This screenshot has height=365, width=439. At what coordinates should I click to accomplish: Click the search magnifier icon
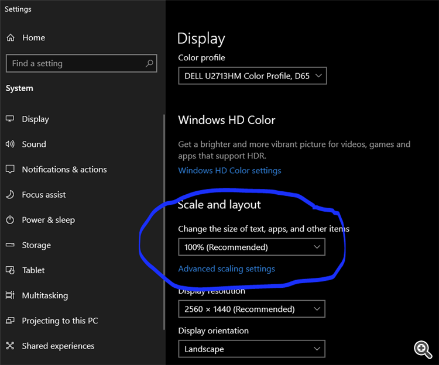click(149, 63)
